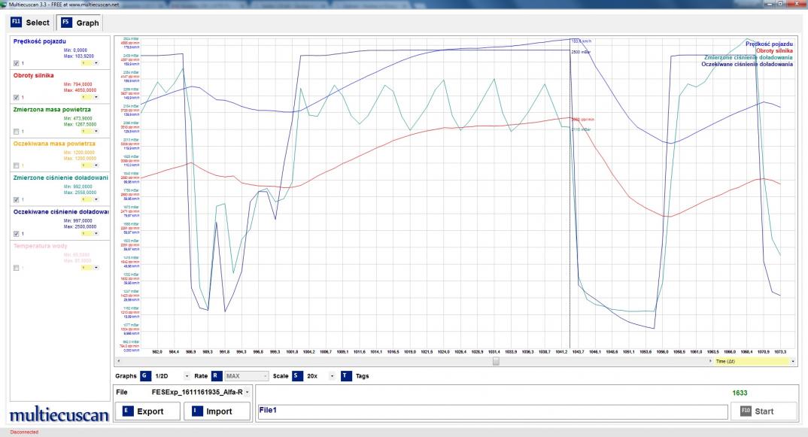Screen dimensions: 808x437
Task: Click the File1 text field
Action: pos(489,411)
